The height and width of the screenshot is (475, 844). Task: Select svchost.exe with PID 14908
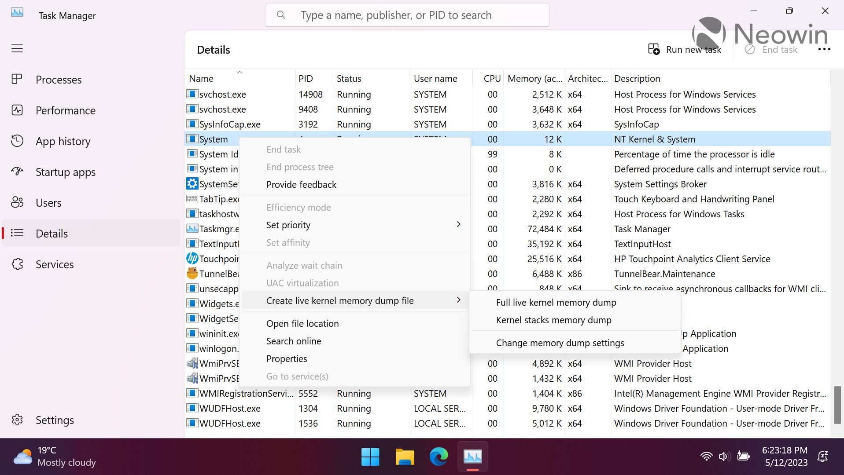coord(507,95)
